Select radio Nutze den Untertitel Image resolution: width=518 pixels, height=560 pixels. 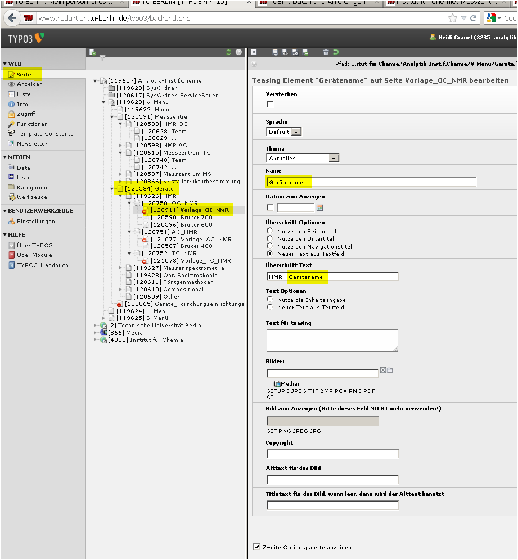270,238
